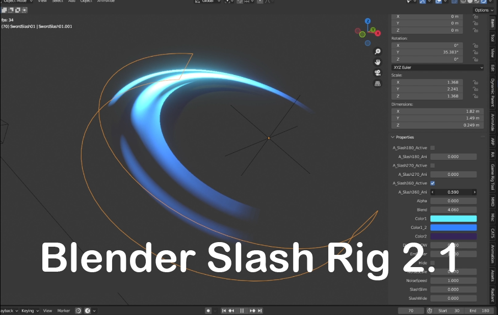
Task: Lock the Location Y value
Action: click(x=475, y=23)
